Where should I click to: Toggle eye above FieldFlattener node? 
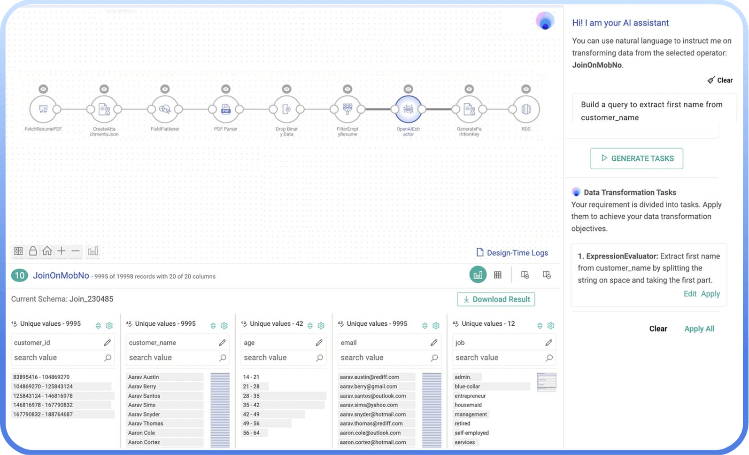tap(165, 89)
